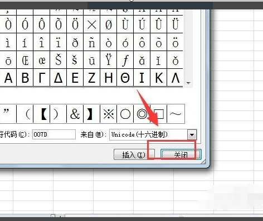Pick recent symbol left parenthesis （
This screenshot has height=221, width=263.
point(25,114)
